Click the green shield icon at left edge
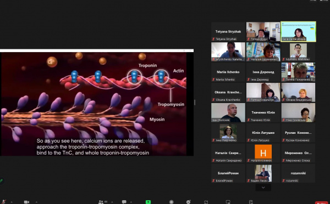The height and width of the screenshot is (204, 330). point(1,180)
